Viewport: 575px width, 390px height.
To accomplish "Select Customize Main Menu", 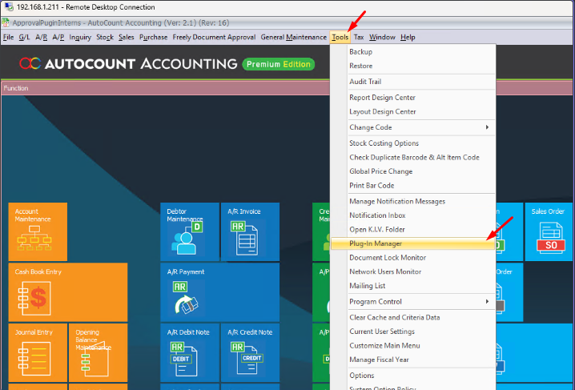I will coord(413,346).
